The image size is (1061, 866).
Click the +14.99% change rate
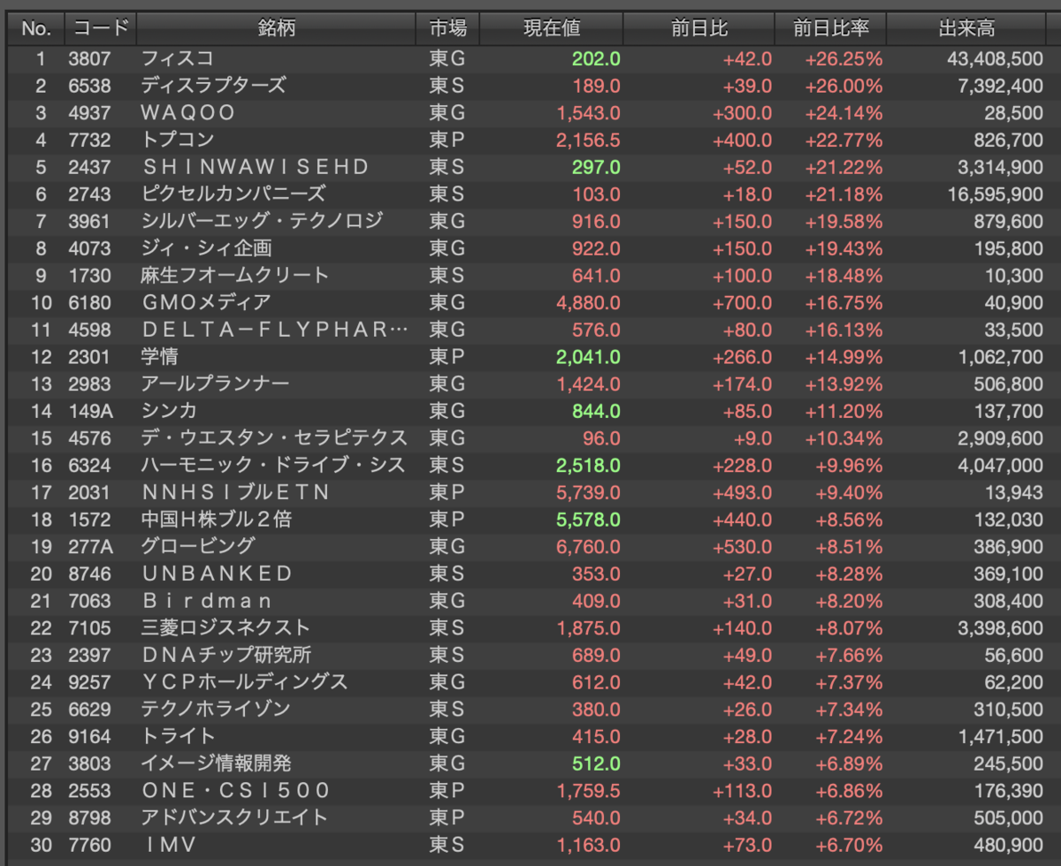coord(843,356)
